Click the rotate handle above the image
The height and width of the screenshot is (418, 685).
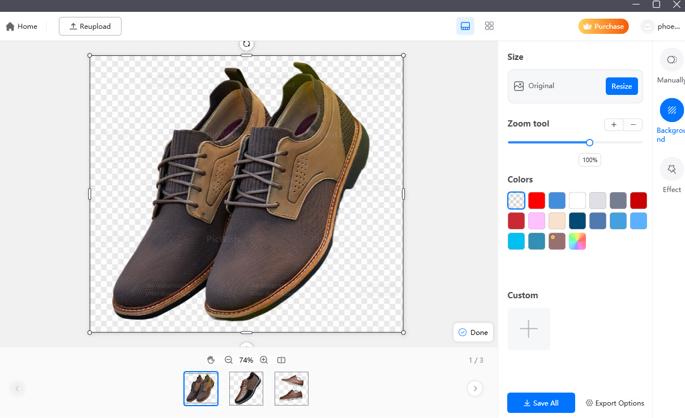click(246, 43)
